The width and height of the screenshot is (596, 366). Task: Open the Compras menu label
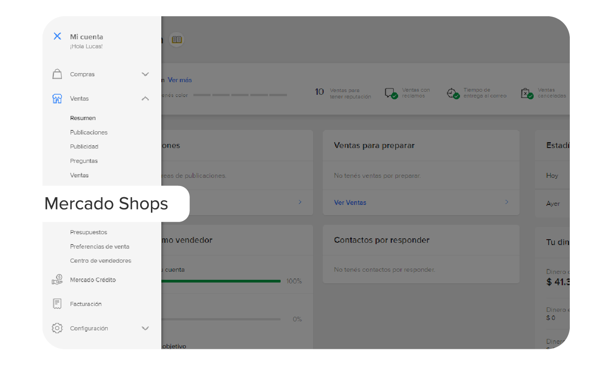coord(82,74)
